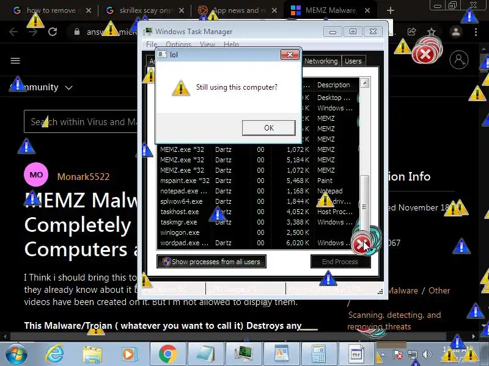Click the network tray icon
Viewport: 489px width, 366px height.
tap(412, 354)
